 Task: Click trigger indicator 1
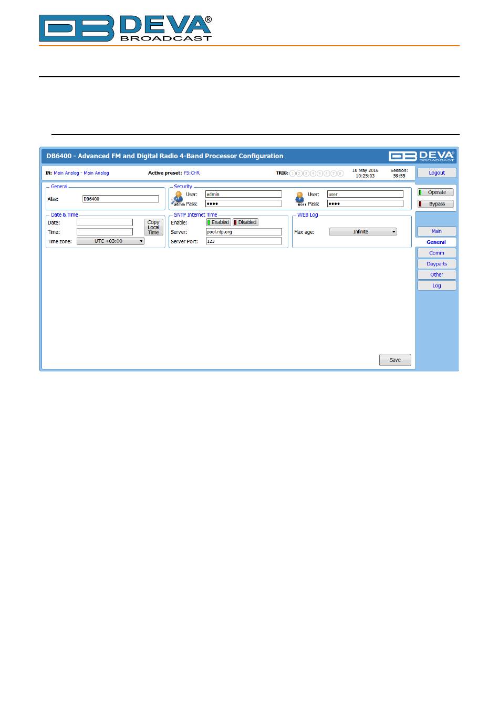(293, 173)
